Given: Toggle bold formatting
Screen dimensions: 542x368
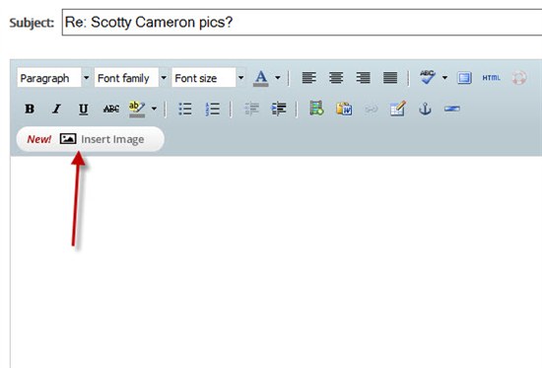Looking at the screenshot, I should (30, 110).
